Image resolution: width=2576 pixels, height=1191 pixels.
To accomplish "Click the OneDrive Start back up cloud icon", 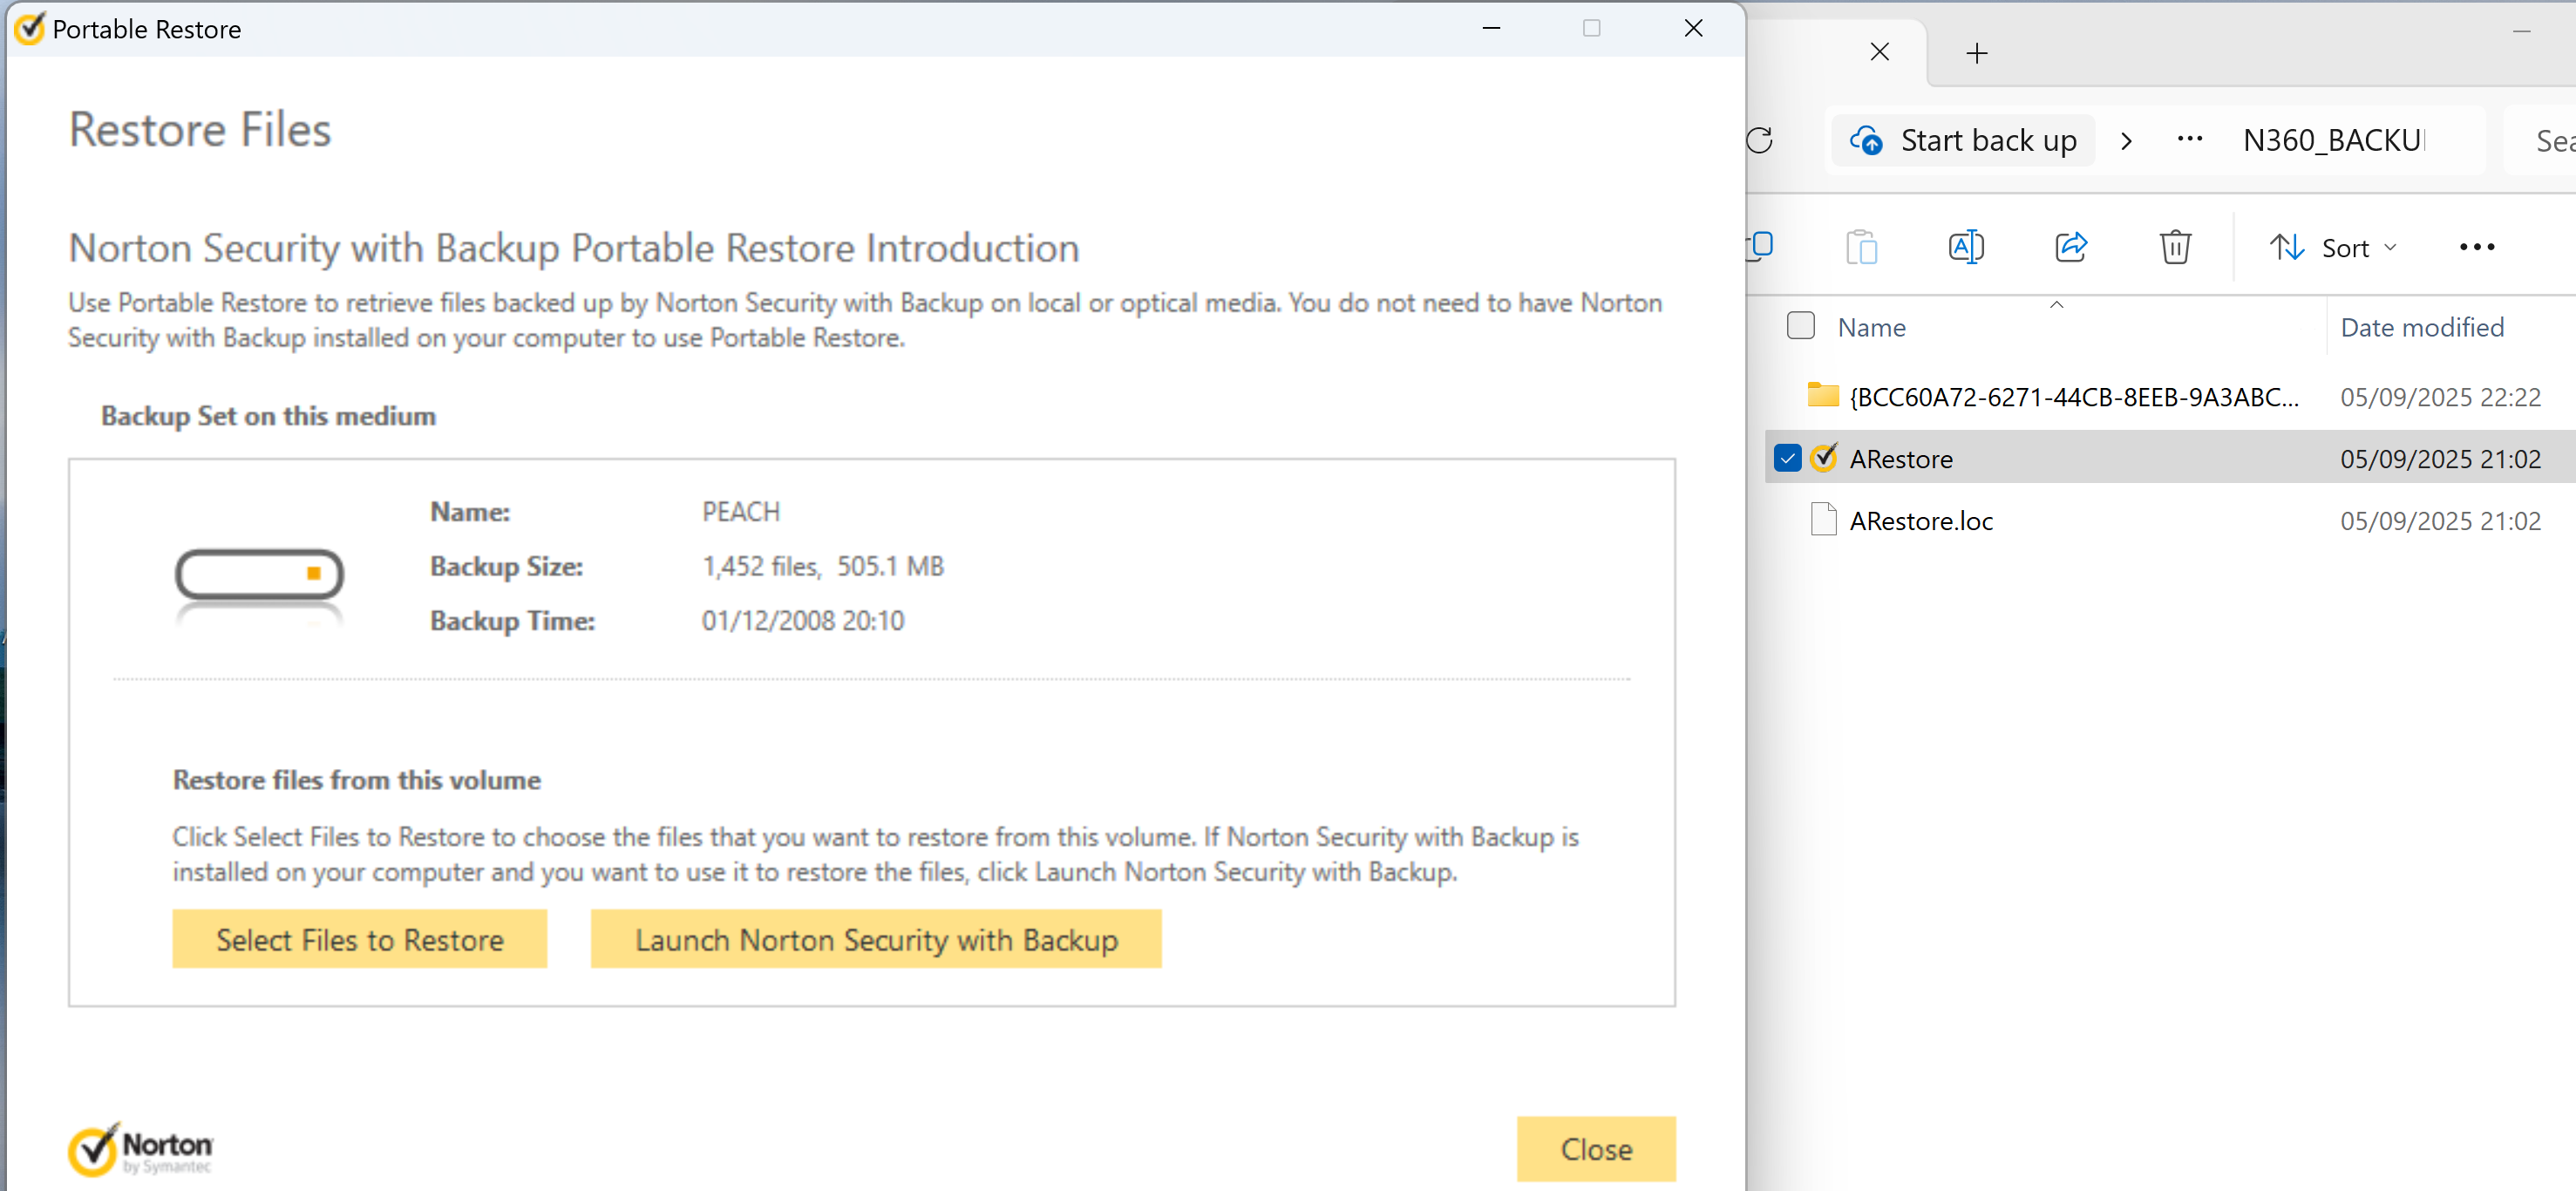I will click(x=1868, y=140).
